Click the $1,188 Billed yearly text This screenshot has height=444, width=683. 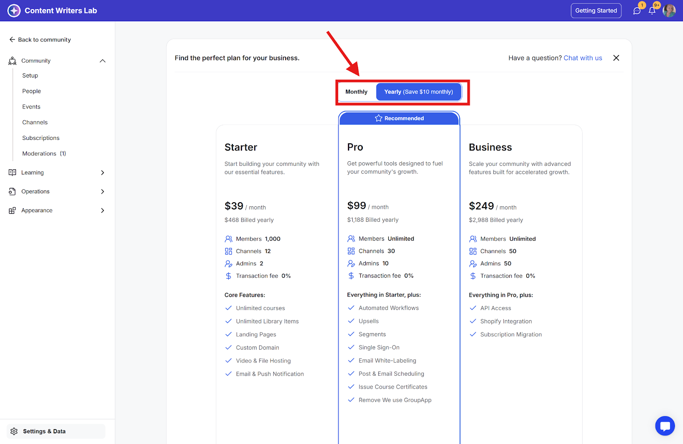click(373, 220)
